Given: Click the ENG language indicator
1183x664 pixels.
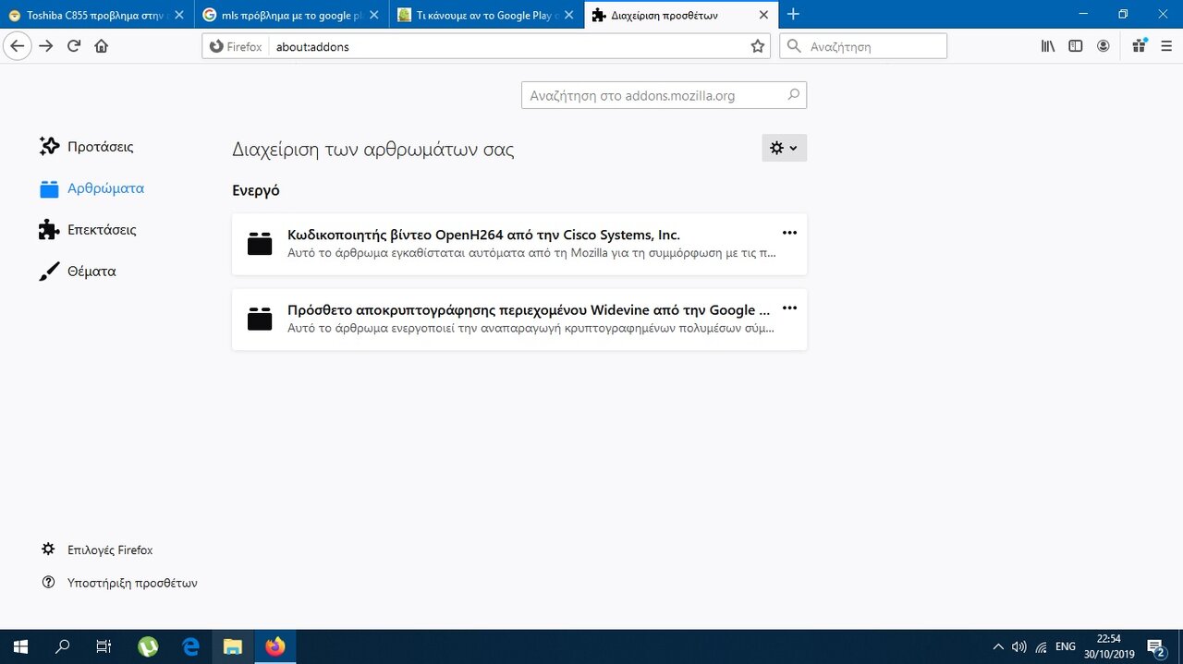Looking at the screenshot, I should (x=1066, y=647).
